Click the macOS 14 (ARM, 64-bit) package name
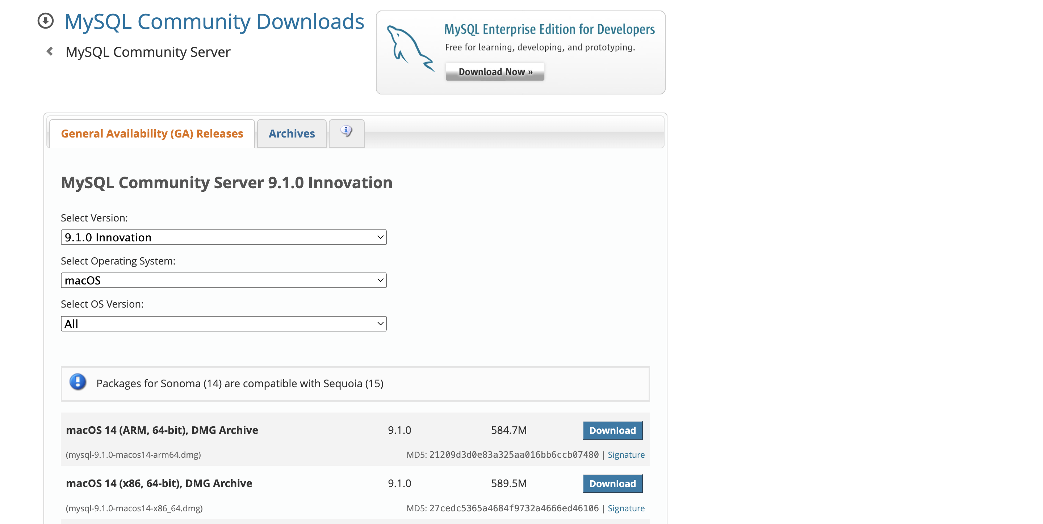 coord(162,430)
